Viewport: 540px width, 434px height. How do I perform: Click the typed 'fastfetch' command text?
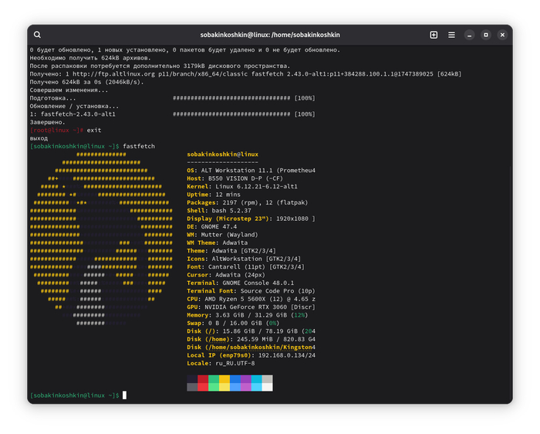[139, 146]
